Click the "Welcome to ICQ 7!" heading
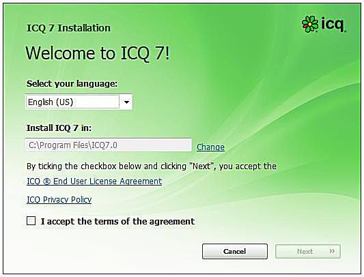Viewport: 364px width, 277px height. click(98, 53)
